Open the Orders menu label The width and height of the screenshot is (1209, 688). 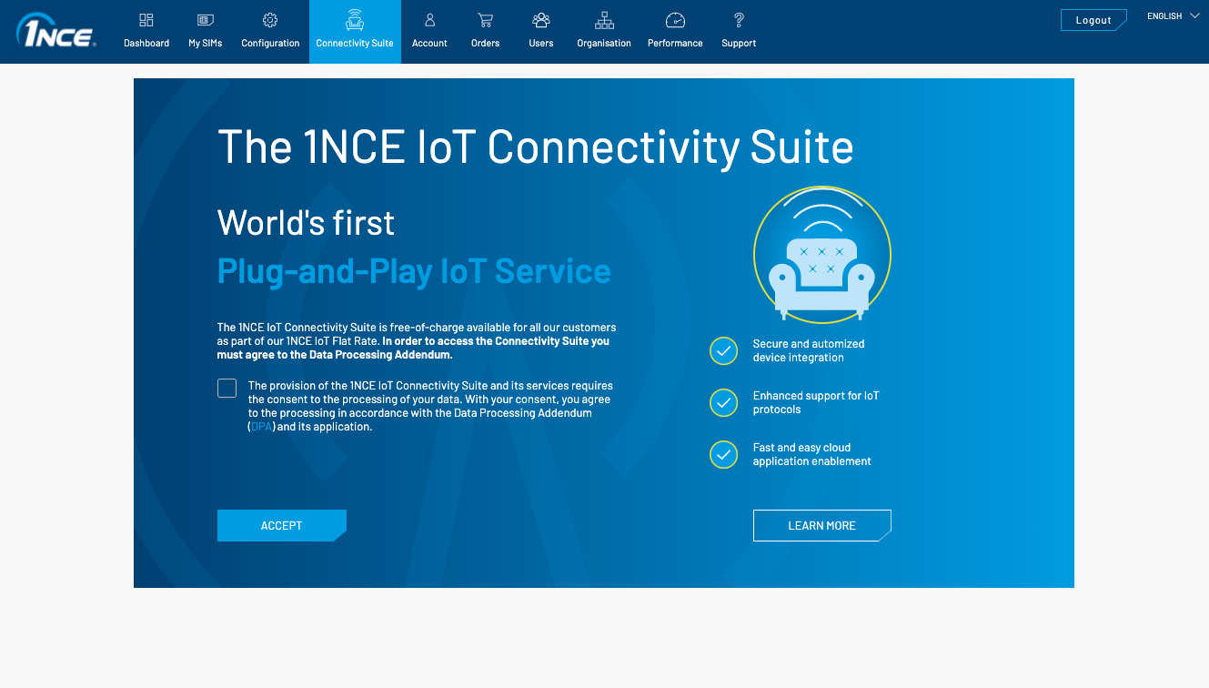485,43
